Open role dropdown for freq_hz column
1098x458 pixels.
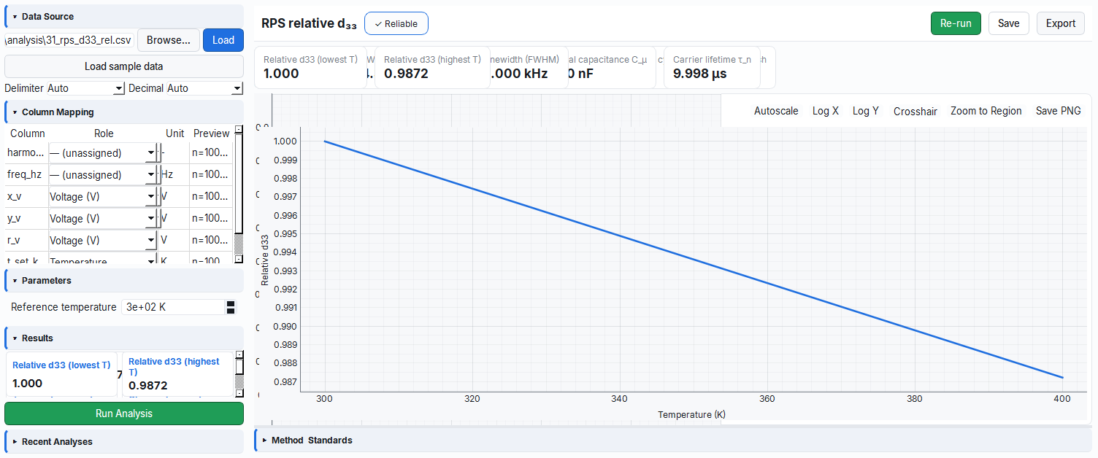[103, 175]
